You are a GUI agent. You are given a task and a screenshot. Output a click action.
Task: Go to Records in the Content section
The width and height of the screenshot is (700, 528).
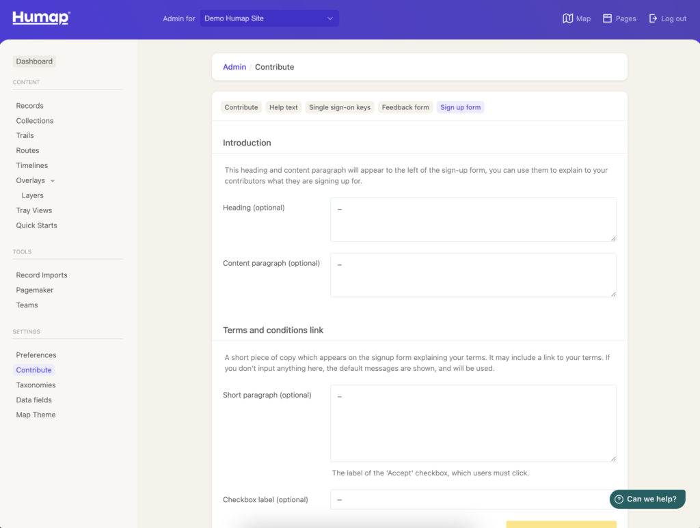(x=29, y=105)
